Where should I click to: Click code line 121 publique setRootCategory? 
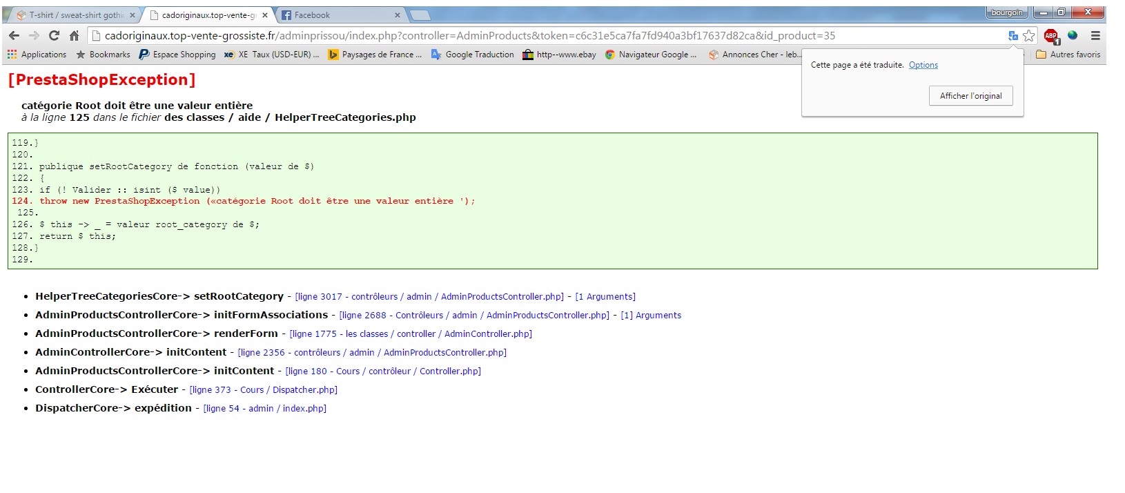[163, 166]
